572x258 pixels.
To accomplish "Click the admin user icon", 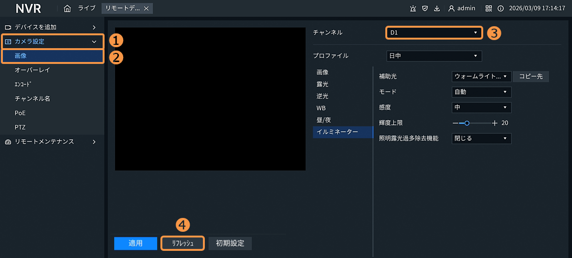I will tap(451, 8).
